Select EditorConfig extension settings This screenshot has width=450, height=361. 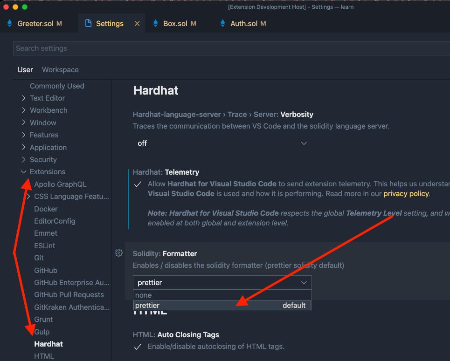55,221
